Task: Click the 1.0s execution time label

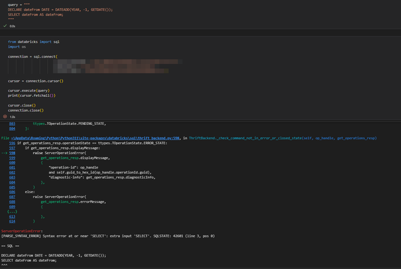Action: tap(13, 117)
